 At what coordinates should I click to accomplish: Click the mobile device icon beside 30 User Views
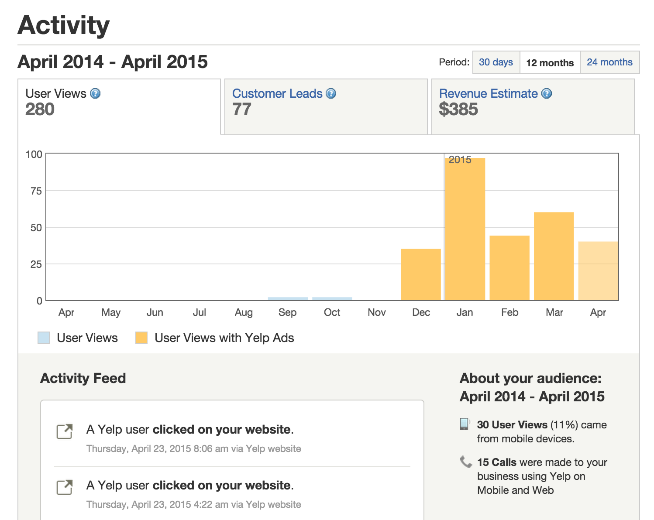pos(465,424)
